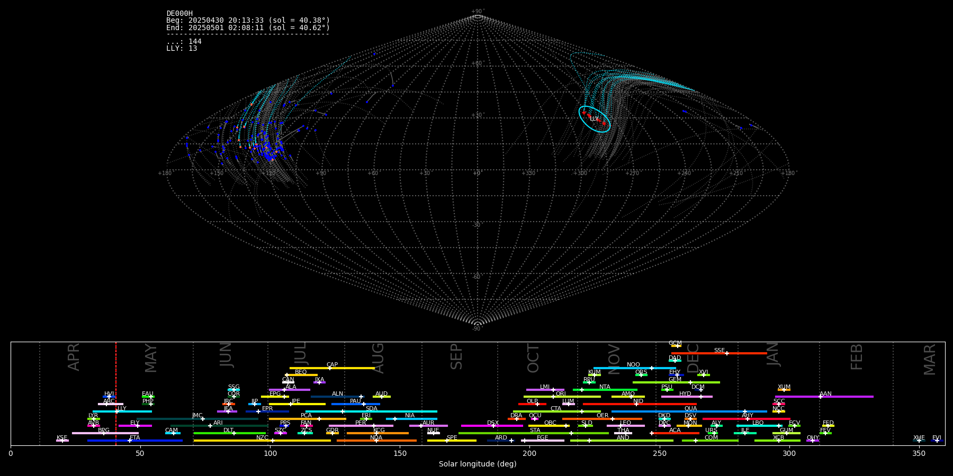Click the XUM shower label
The image size is (953, 476).
point(784,387)
